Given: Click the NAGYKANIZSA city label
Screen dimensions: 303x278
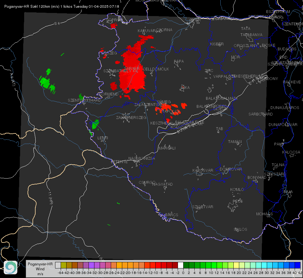Looking at the screenshot, I should (x=142, y=158).
